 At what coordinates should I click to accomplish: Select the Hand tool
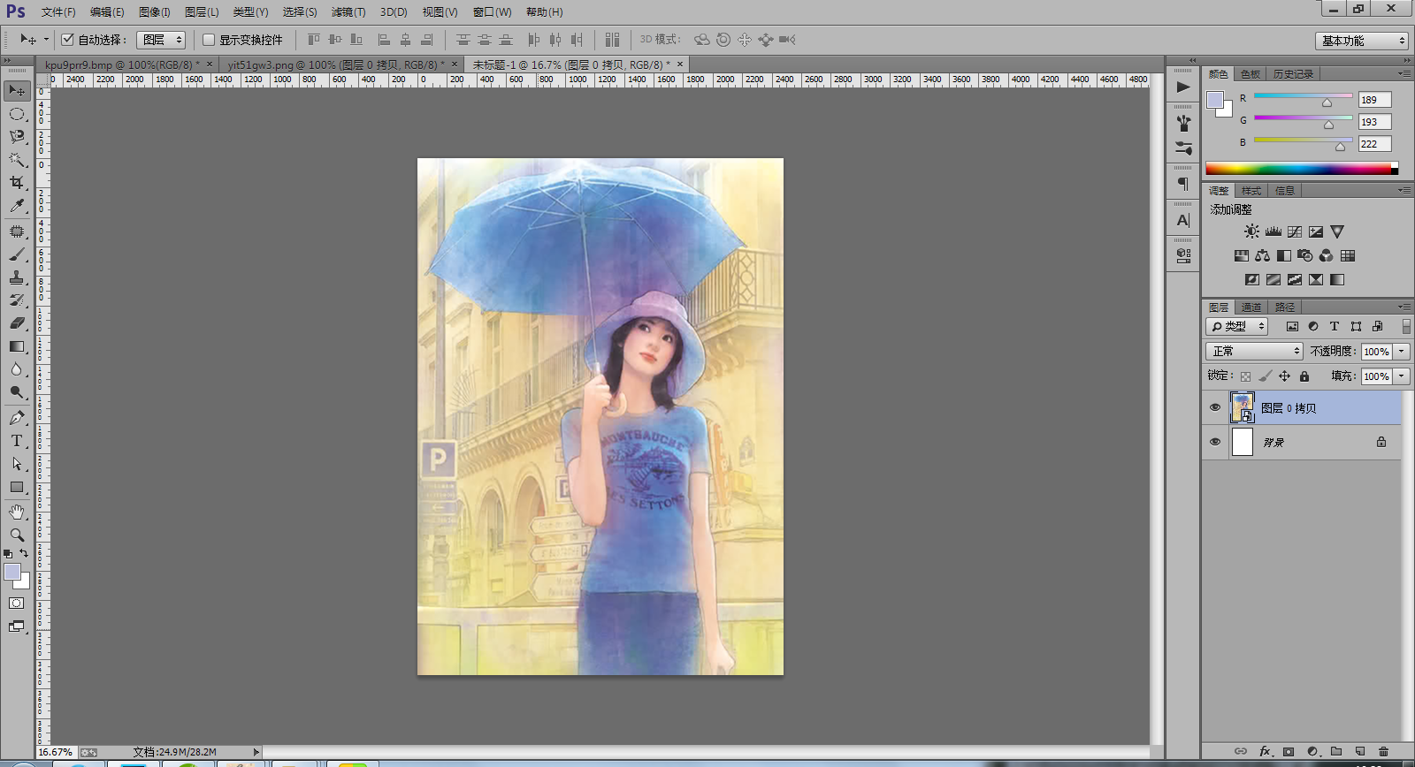[17, 513]
